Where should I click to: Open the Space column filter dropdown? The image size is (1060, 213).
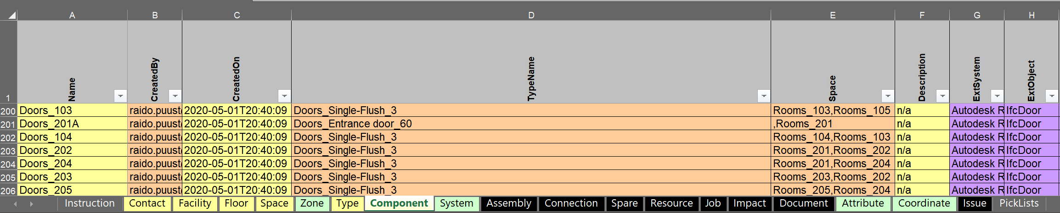(x=887, y=96)
